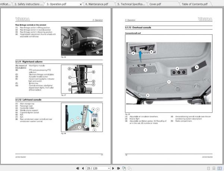The image size is (224, 171).
Task: Jump to the last page
Action: click(118, 168)
